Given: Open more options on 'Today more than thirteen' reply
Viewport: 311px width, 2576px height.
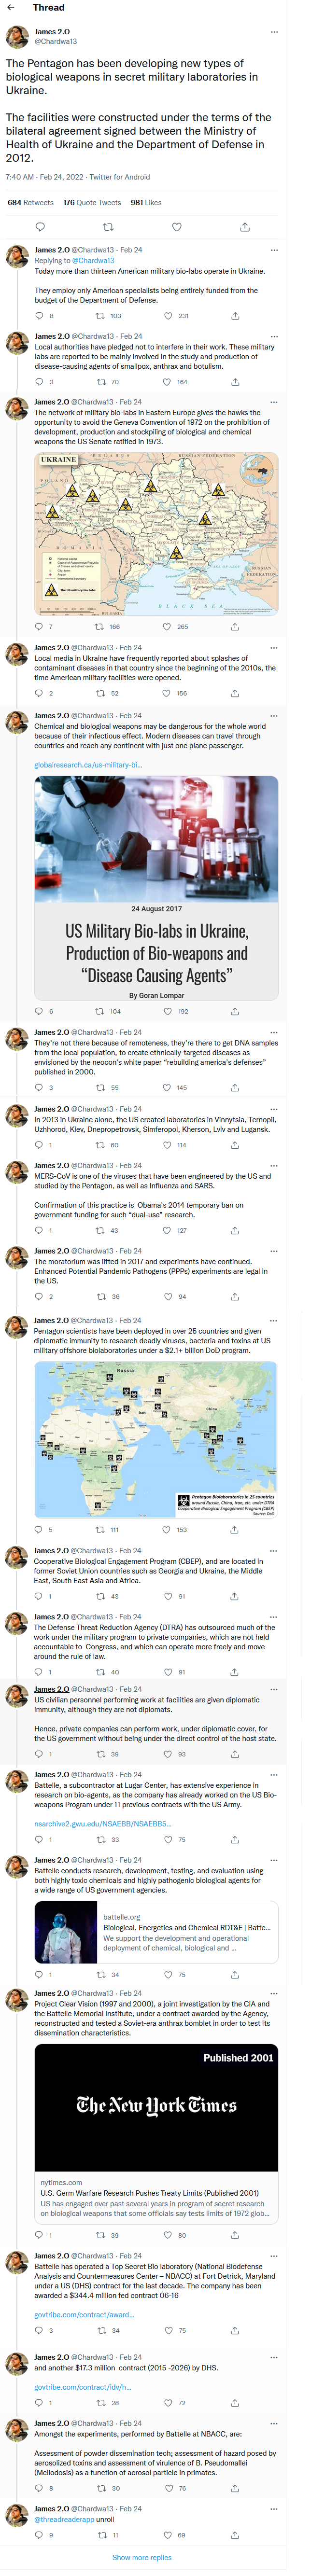Looking at the screenshot, I should pyautogui.click(x=274, y=250).
